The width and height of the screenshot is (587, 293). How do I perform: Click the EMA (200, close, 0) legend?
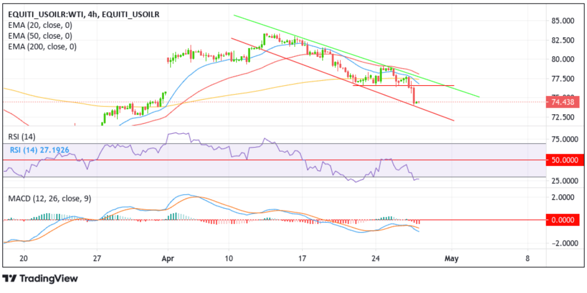point(42,47)
